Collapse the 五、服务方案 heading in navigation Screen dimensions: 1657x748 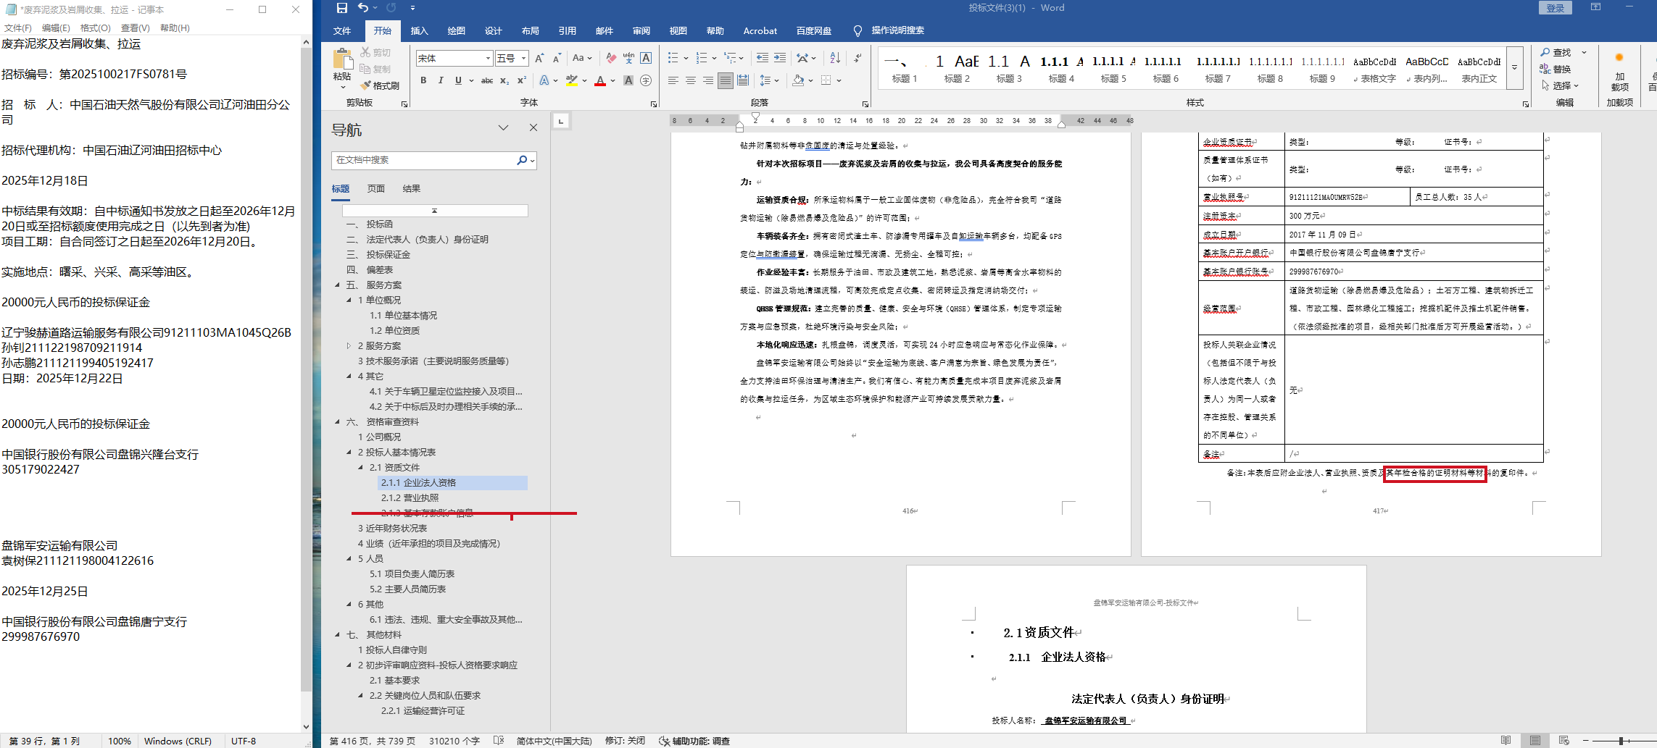pyautogui.click(x=337, y=285)
